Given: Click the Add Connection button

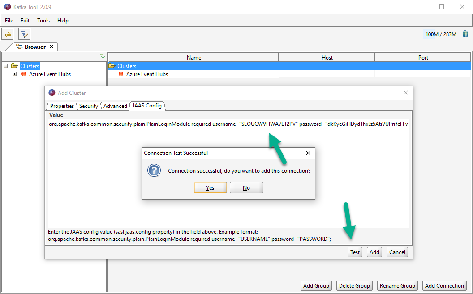Looking at the screenshot, I should click(445, 286).
